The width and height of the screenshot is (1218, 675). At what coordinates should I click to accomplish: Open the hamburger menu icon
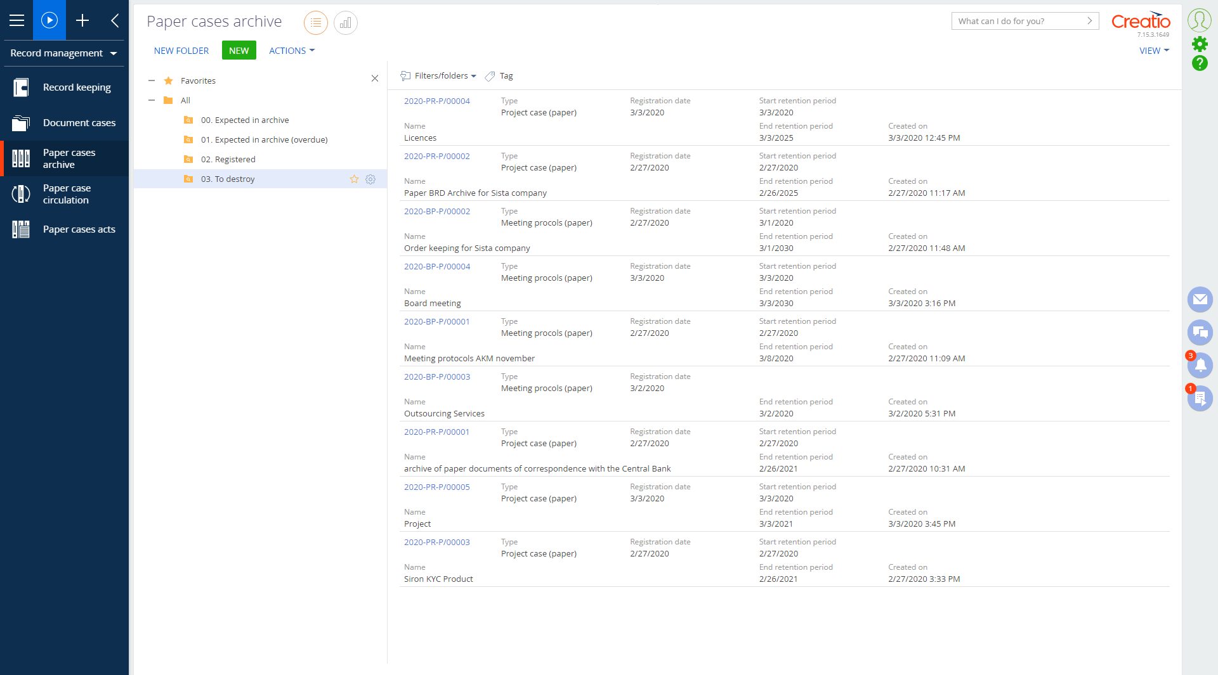pos(17,20)
